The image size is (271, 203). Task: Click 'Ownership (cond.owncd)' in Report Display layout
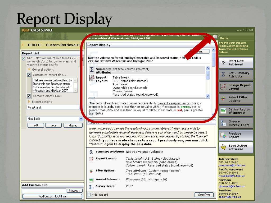[130, 88]
